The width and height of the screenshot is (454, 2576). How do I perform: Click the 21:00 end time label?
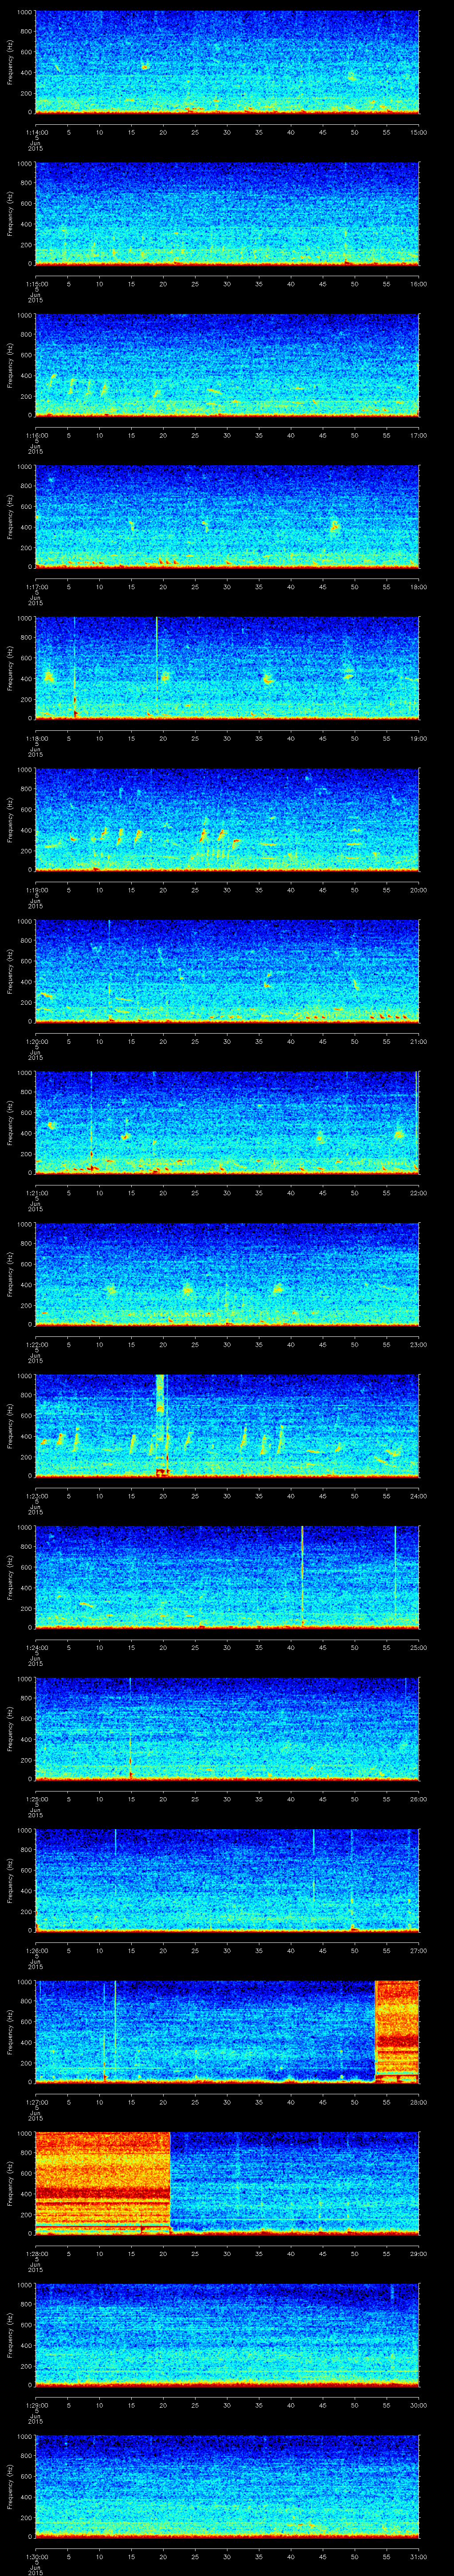(418, 1041)
